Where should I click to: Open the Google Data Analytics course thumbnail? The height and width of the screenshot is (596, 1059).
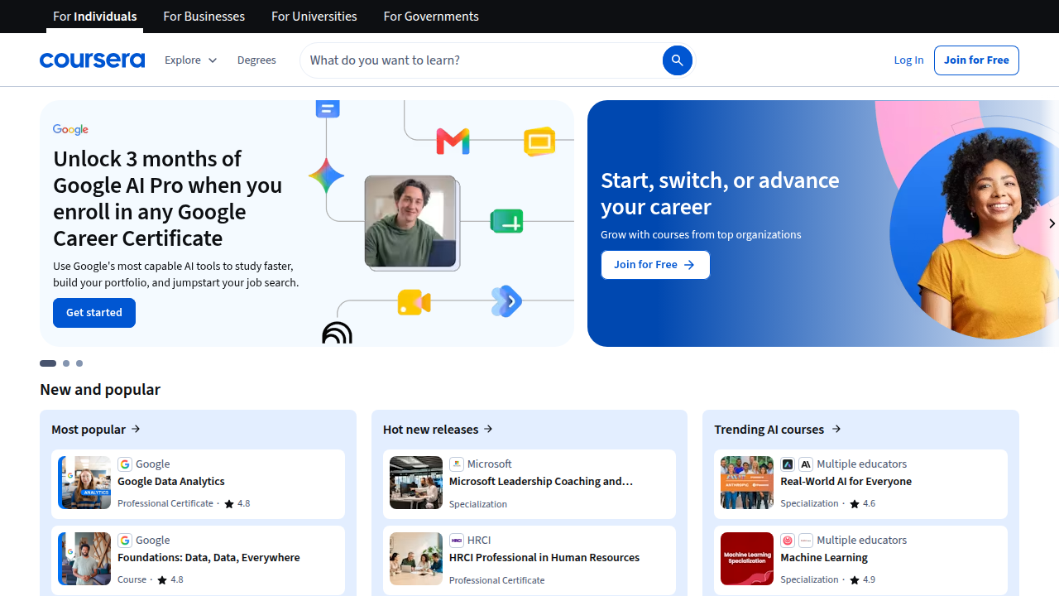[x=84, y=483]
